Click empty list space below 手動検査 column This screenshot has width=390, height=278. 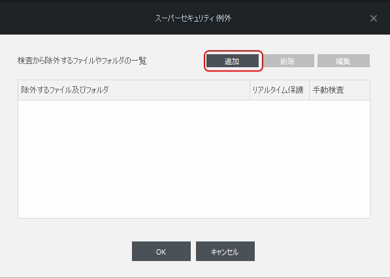coord(340,159)
